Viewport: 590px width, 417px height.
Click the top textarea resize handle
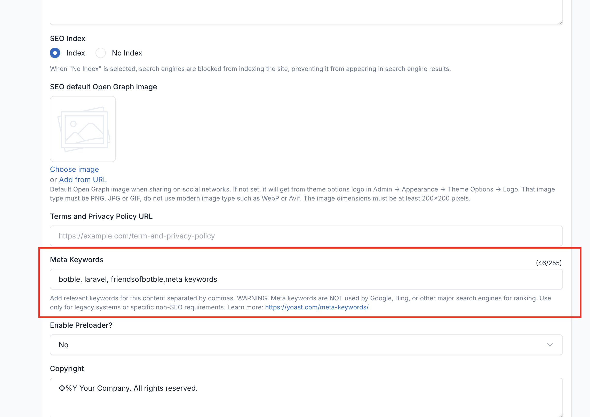click(560, 22)
